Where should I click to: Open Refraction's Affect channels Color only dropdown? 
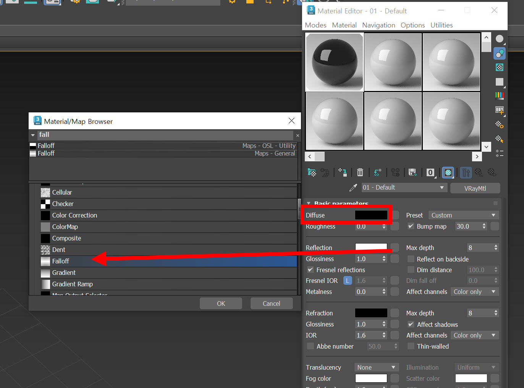pos(475,335)
